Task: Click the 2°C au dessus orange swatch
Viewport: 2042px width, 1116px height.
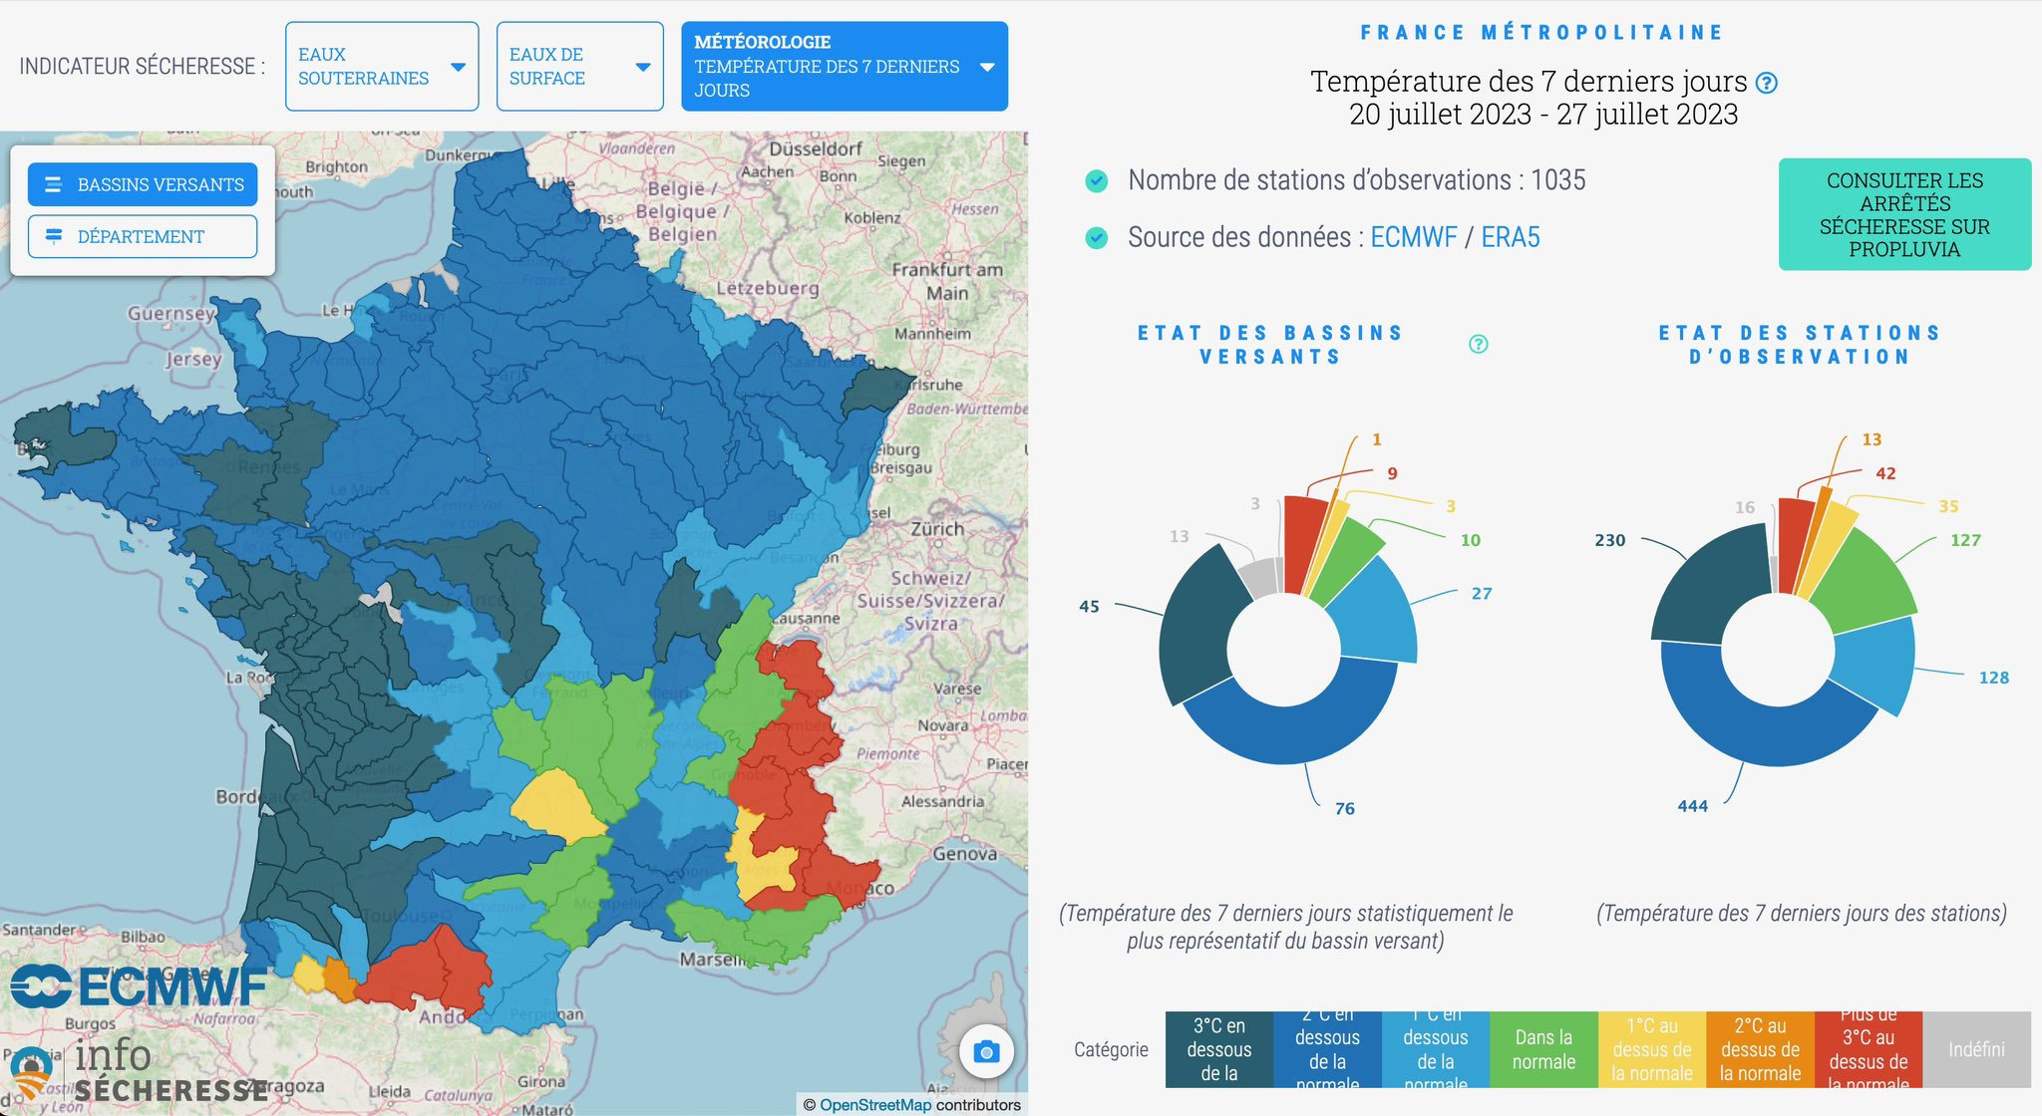Action: (x=1759, y=1049)
